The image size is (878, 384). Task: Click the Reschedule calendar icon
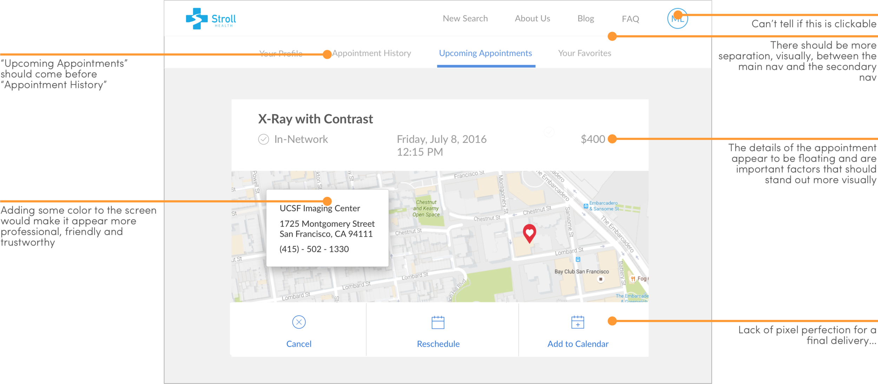[x=438, y=322]
